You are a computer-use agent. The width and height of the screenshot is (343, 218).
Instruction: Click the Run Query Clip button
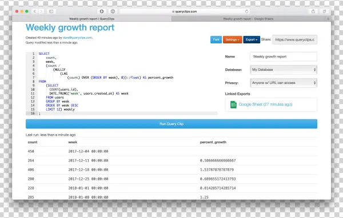tap(171, 124)
